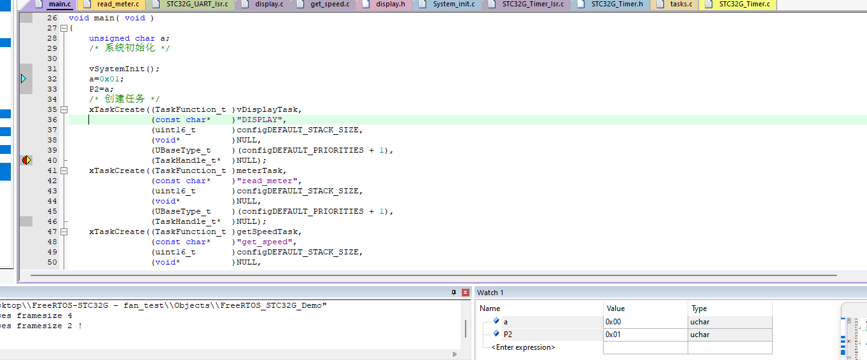This screenshot has height=360, width=867.
Task: Click vDisplayTask on line 35
Action: click(267, 109)
